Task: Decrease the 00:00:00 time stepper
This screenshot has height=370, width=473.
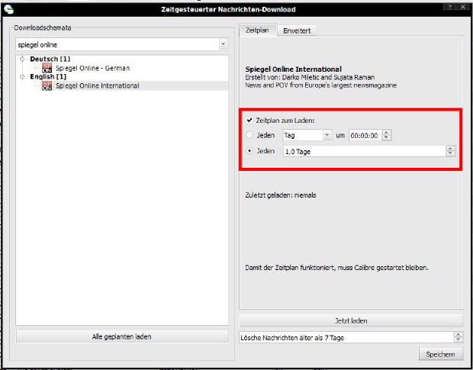Action: pos(387,138)
